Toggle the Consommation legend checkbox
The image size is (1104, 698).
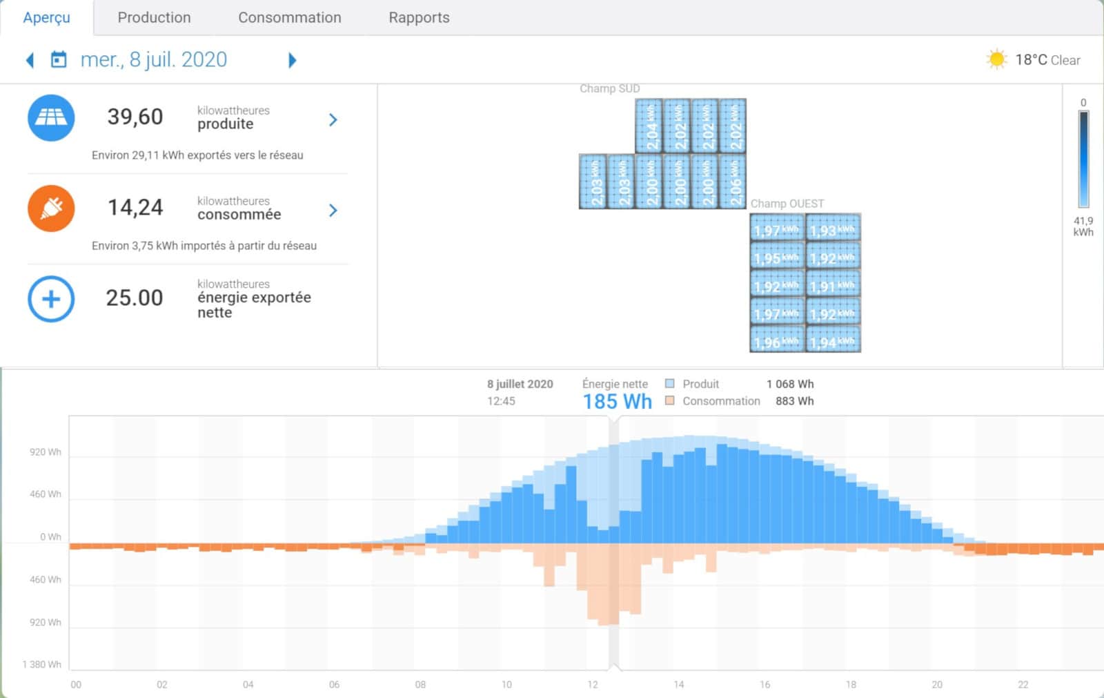(669, 401)
